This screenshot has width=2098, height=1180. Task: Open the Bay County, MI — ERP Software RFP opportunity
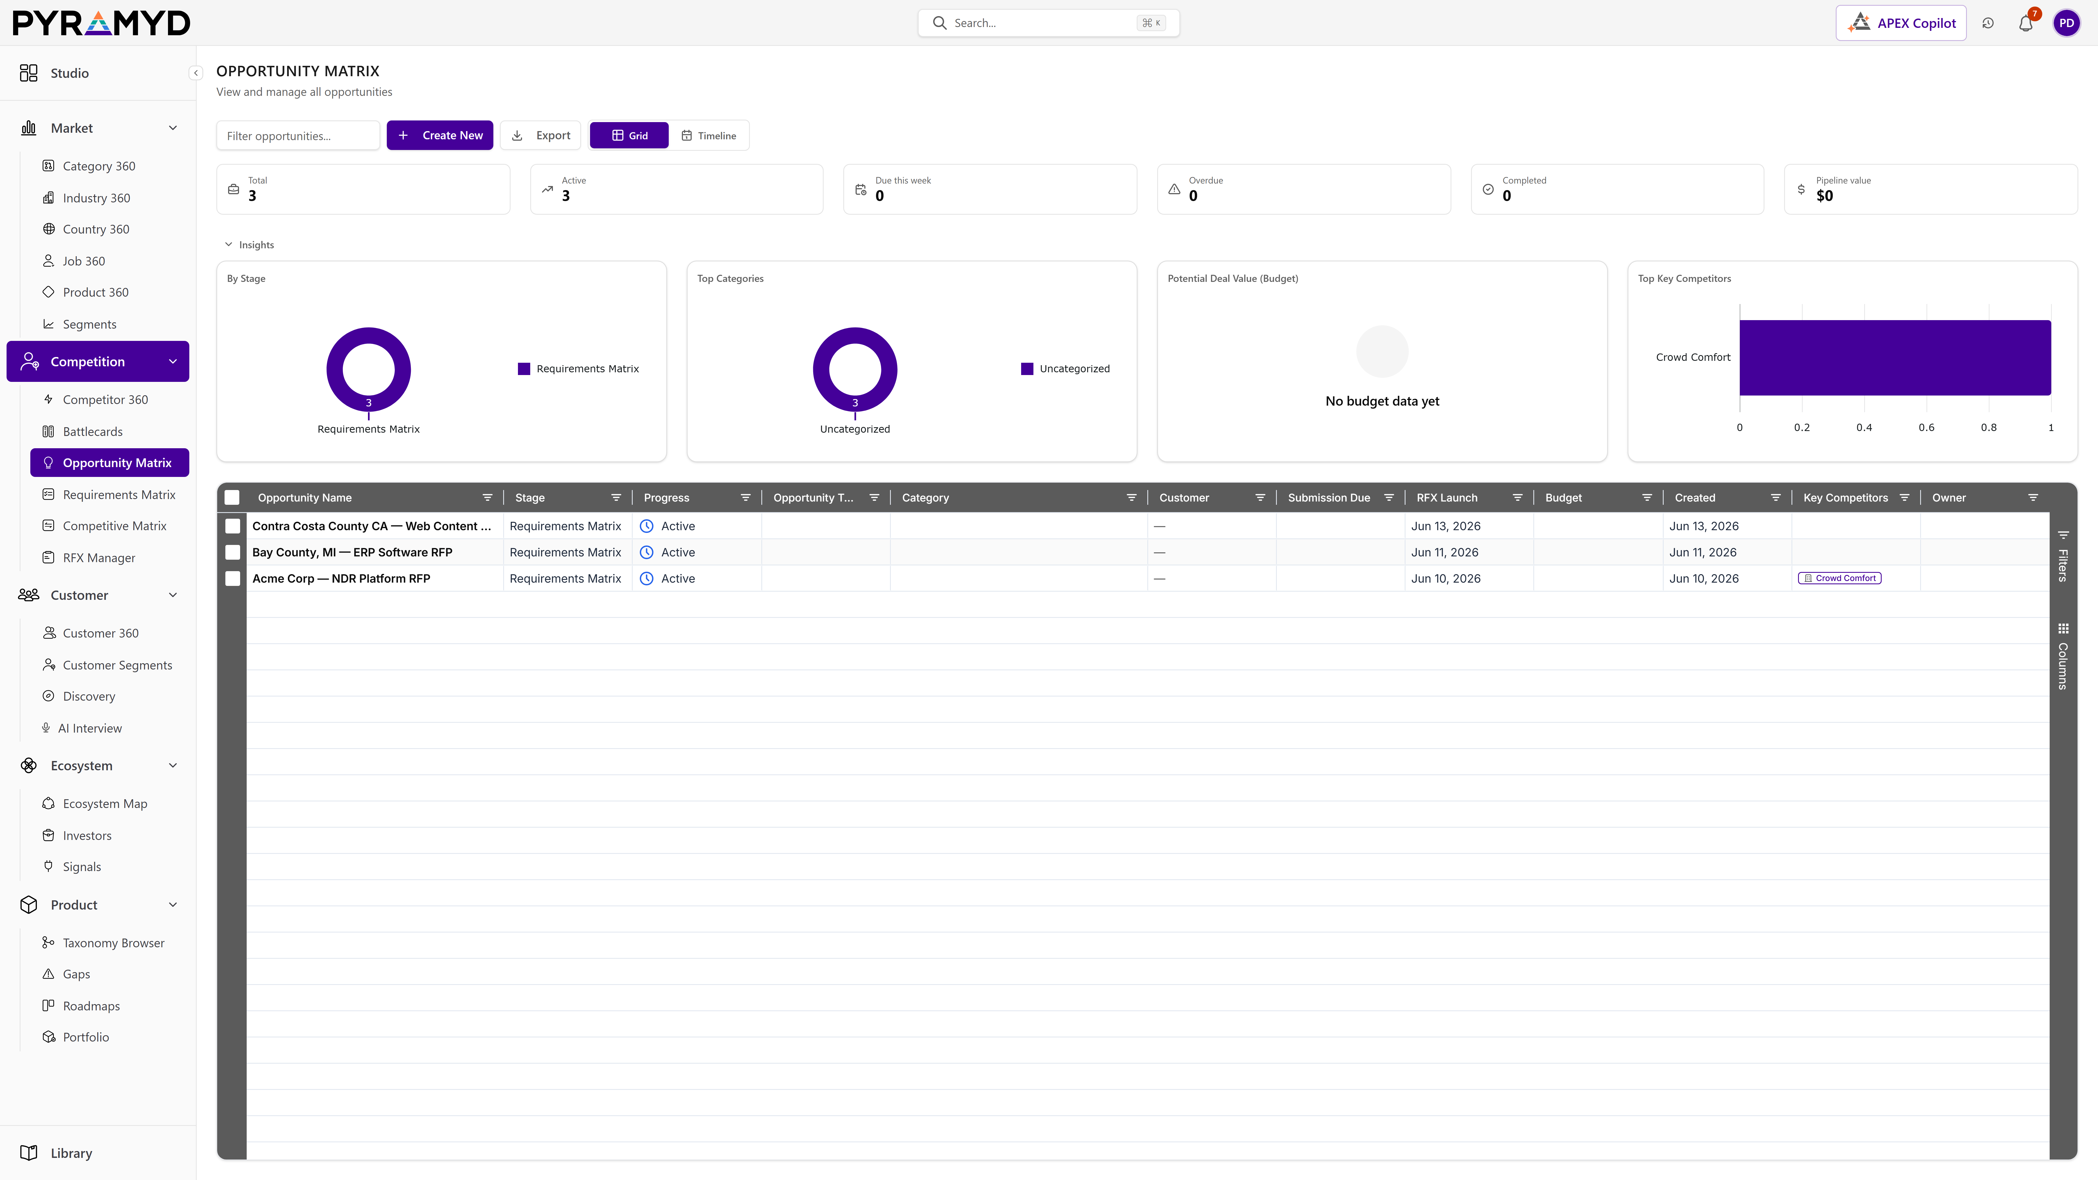tap(352, 552)
